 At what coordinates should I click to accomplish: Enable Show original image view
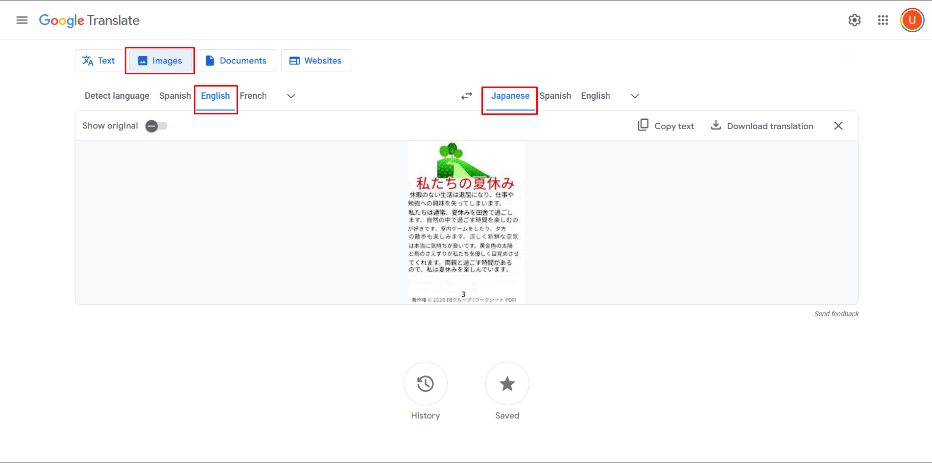click(x=156, y=126)
